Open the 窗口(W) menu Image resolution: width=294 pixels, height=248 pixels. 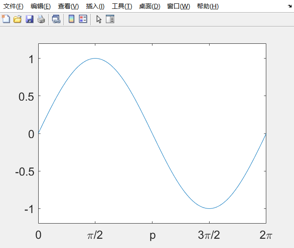(178, 6)
